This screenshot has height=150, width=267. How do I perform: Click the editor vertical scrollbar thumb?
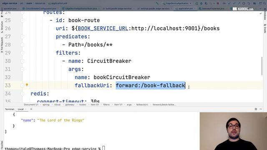tap(262, 66)
